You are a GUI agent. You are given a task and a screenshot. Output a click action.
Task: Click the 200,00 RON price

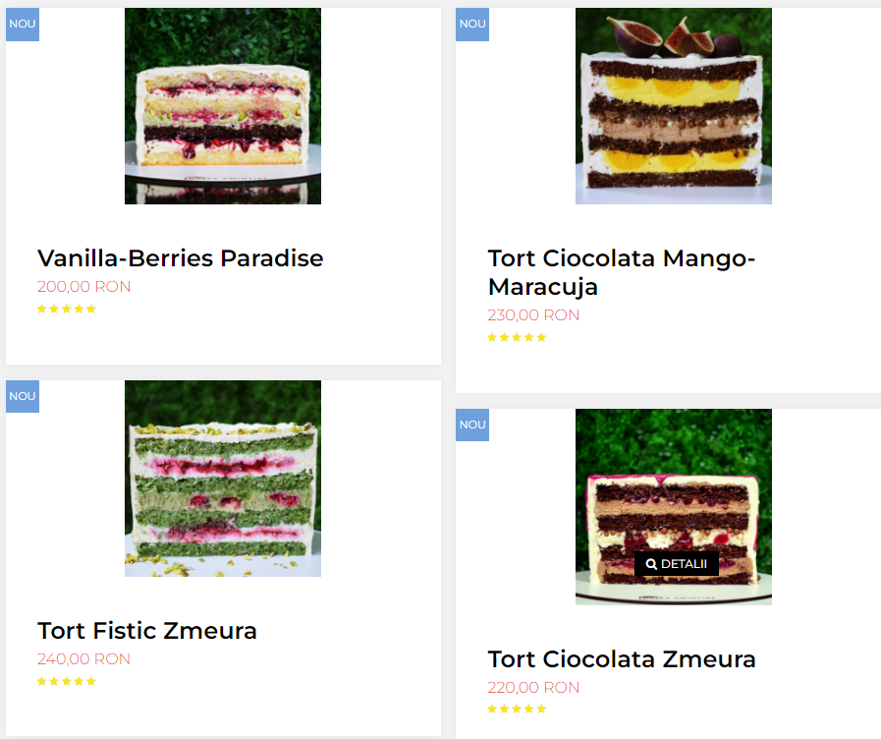click(x=83, y=287)
